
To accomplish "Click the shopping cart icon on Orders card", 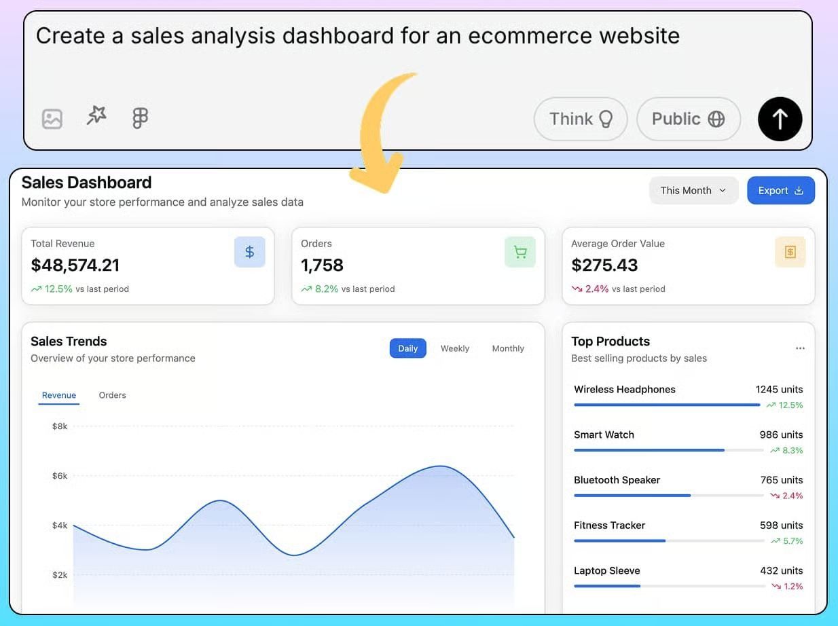I will [x=520, y=252].
